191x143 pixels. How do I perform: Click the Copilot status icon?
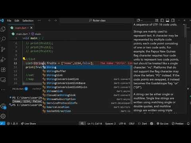[x=152, y=124]
